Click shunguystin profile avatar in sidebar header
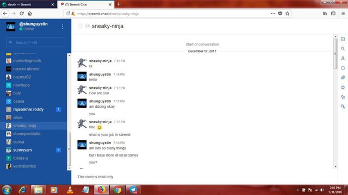Image resolution: width=348 pixels, height=195 pixels. (11, 27)
